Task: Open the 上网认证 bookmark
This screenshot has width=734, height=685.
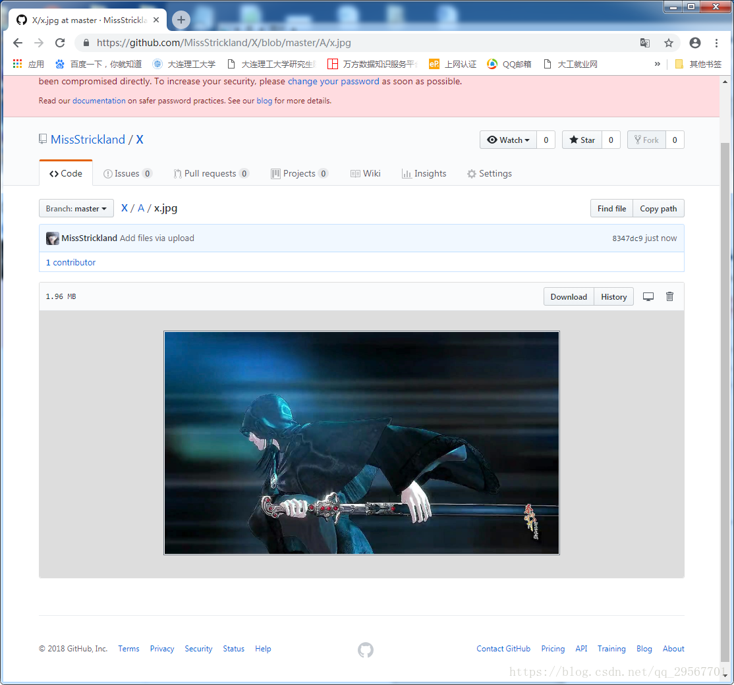Action: point(453,64)
